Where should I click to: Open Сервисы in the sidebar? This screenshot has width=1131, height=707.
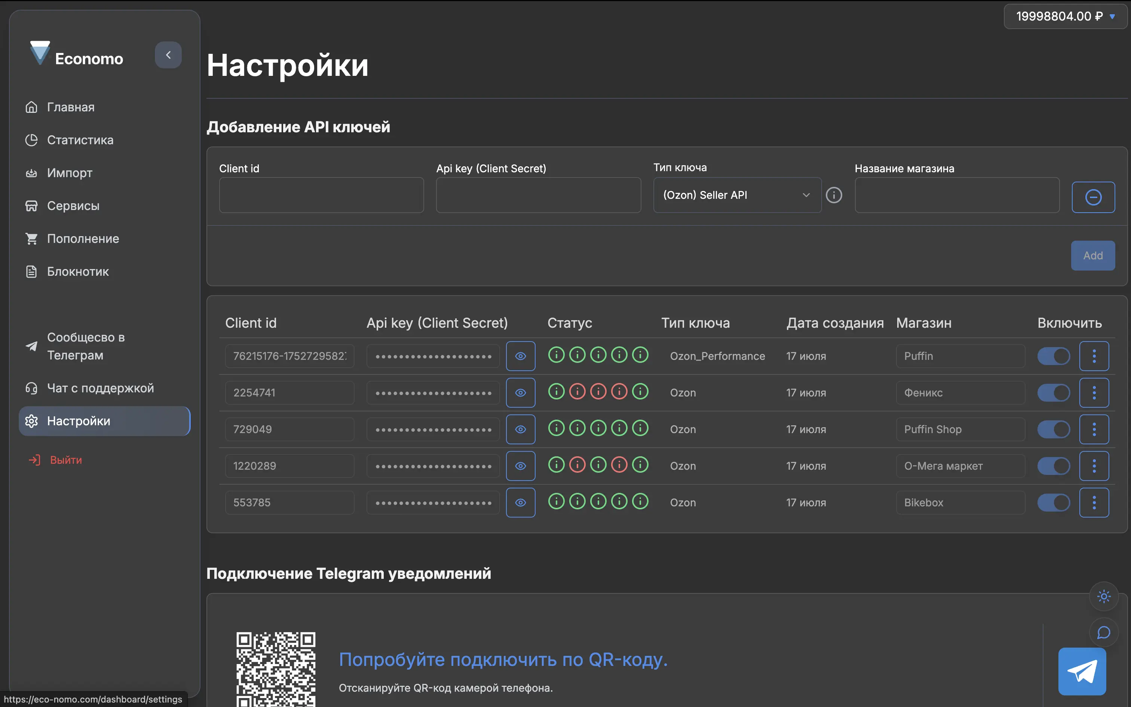coord(105,206)
